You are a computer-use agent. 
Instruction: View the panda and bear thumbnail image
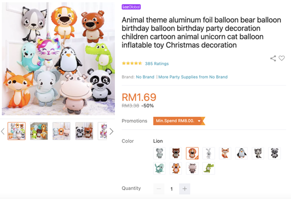[x=84, y=131]
